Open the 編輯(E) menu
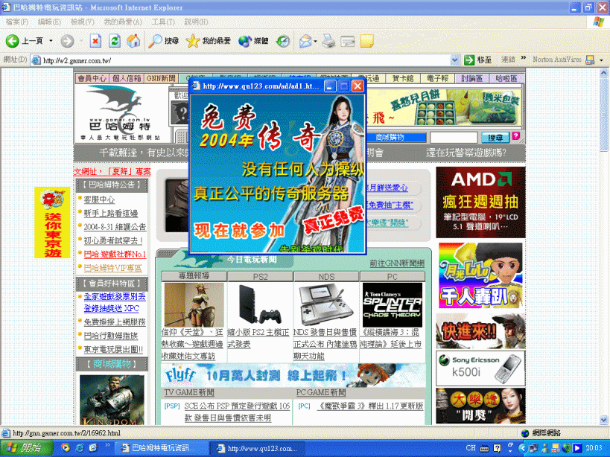Image resolution: width=610 pixels, height=457 pixels. (x=49, y=22)
